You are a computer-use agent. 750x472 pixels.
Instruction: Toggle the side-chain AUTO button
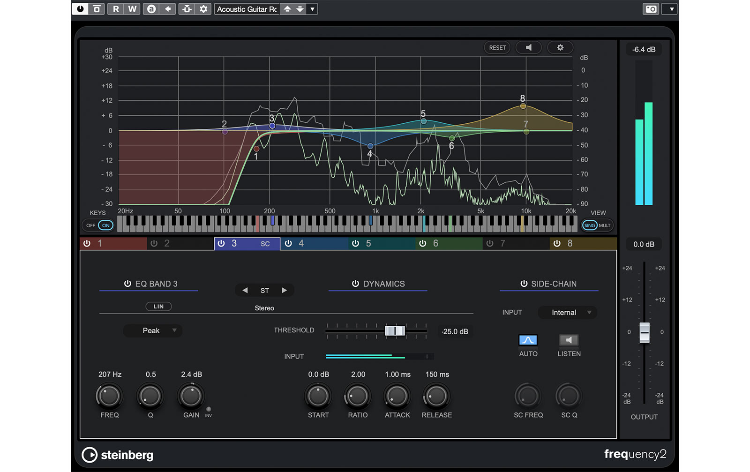click(528, 340)
